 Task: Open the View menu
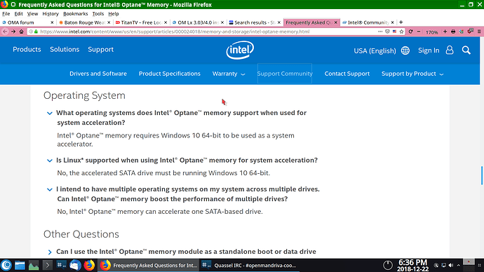point(32,14)
